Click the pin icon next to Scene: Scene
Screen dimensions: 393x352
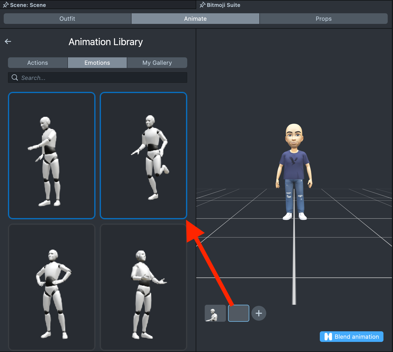point(6,5)
